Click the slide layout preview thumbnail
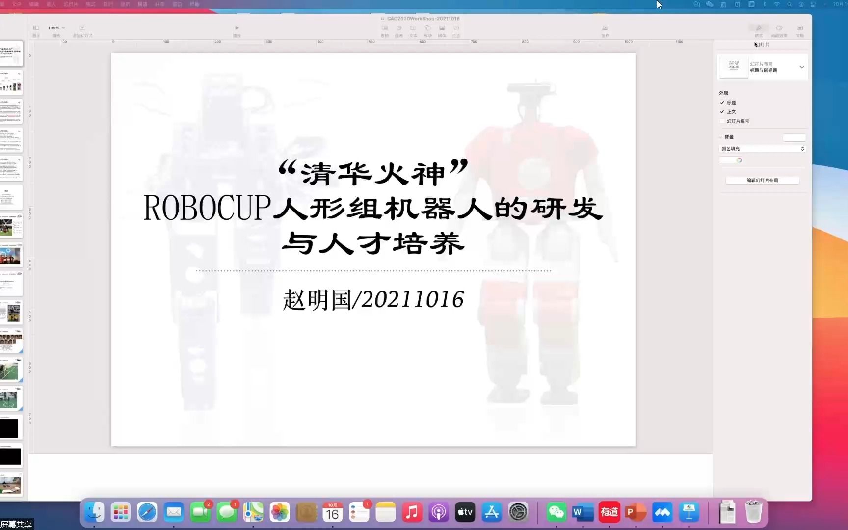 (734, 67)
